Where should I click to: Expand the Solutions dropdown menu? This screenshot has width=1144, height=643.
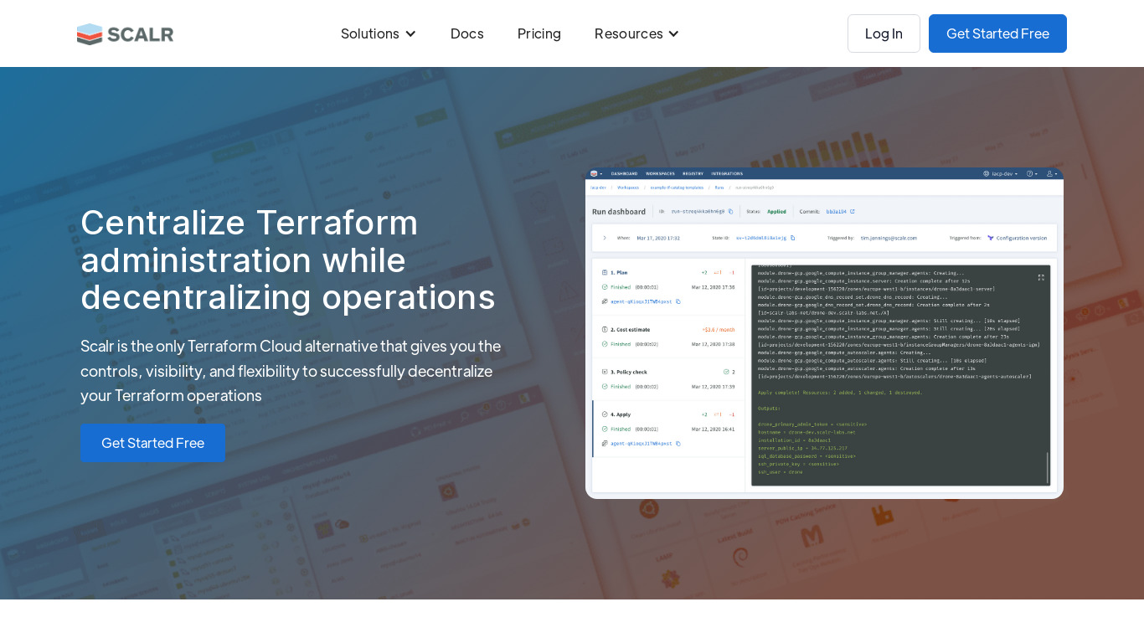tap(379, 33)
